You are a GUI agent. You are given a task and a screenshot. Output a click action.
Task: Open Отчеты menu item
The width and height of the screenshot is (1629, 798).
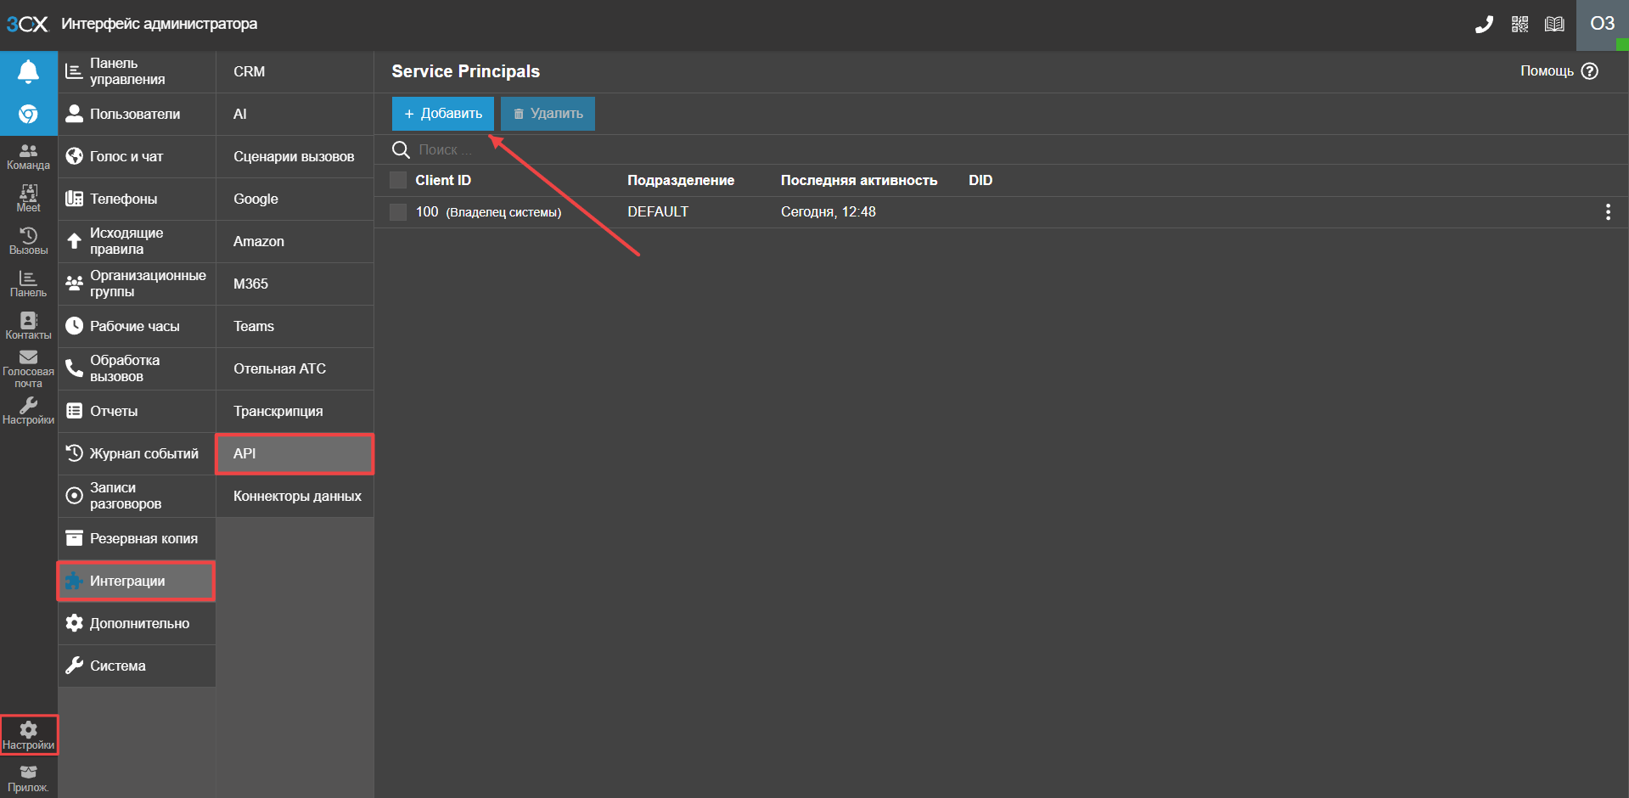(x=137, y=411)
